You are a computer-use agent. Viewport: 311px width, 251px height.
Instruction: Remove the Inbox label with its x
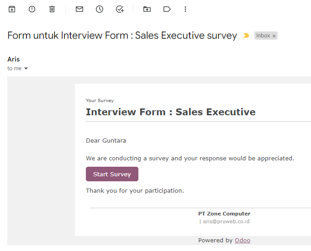pyautogui.click(x=274, y=36)
